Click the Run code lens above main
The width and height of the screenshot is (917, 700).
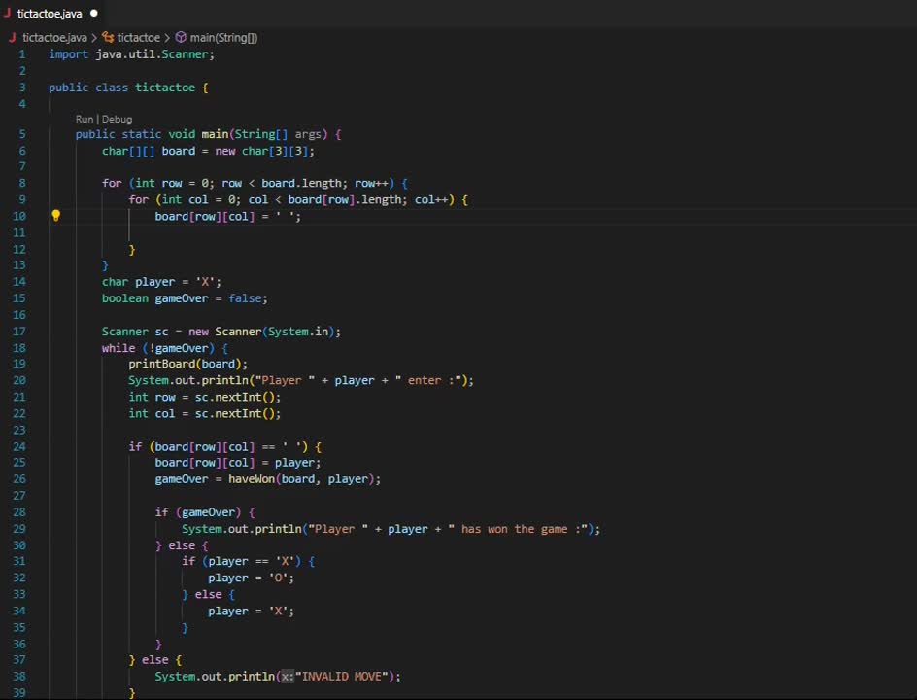(x=85, y=119)
